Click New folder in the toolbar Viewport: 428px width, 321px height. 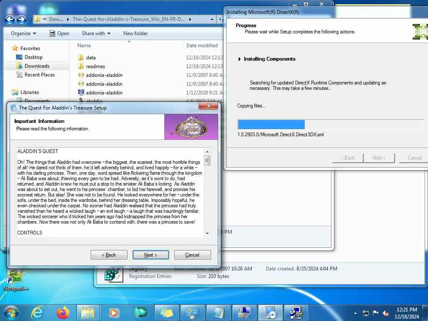[135, 33]
